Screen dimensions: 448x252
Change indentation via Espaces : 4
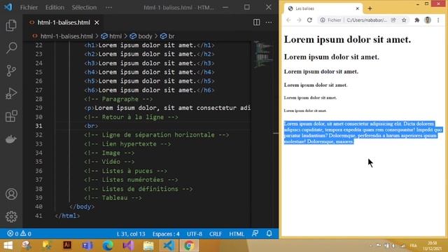point(166,234)
